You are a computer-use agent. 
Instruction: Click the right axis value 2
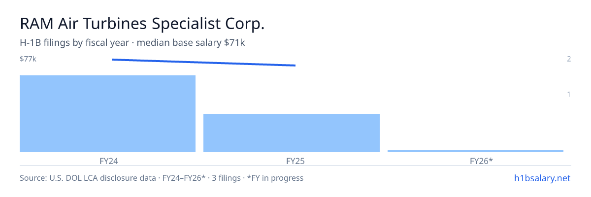click(x=569, y=59)
